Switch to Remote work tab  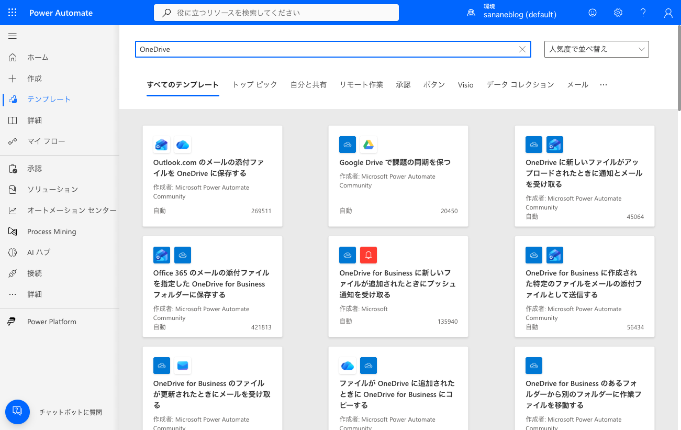pyautogui.click(x=361, y=84)
